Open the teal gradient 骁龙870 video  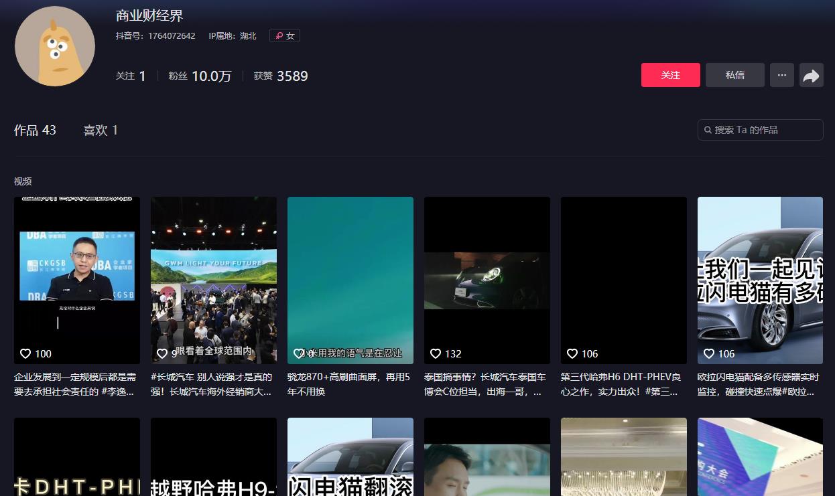point(350,280)
